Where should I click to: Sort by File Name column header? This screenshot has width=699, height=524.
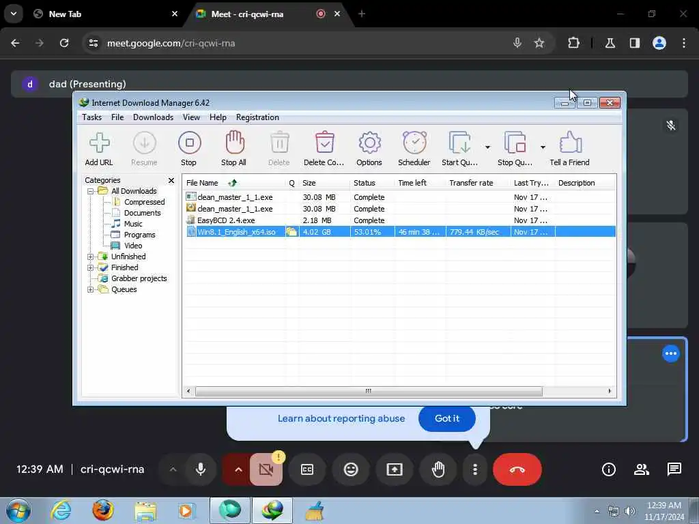coord(235,183)
